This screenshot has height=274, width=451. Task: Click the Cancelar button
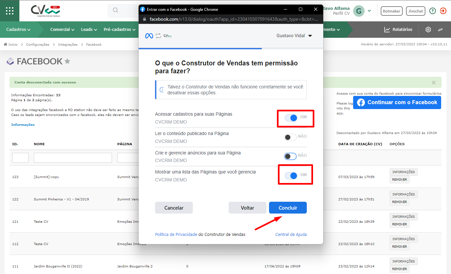click(x=174, y=208)
